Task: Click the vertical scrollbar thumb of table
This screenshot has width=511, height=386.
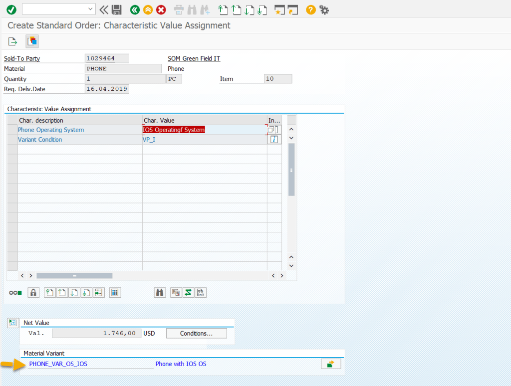Action: click(x=291, y=170)
